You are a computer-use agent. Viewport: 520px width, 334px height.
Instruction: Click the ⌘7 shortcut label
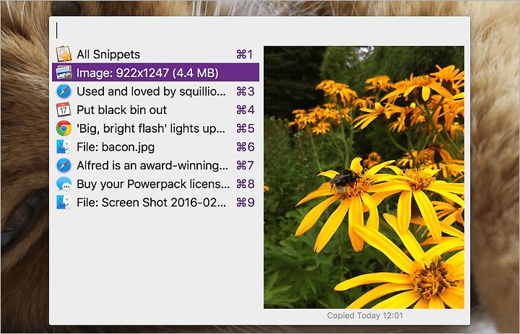[246, 166]
